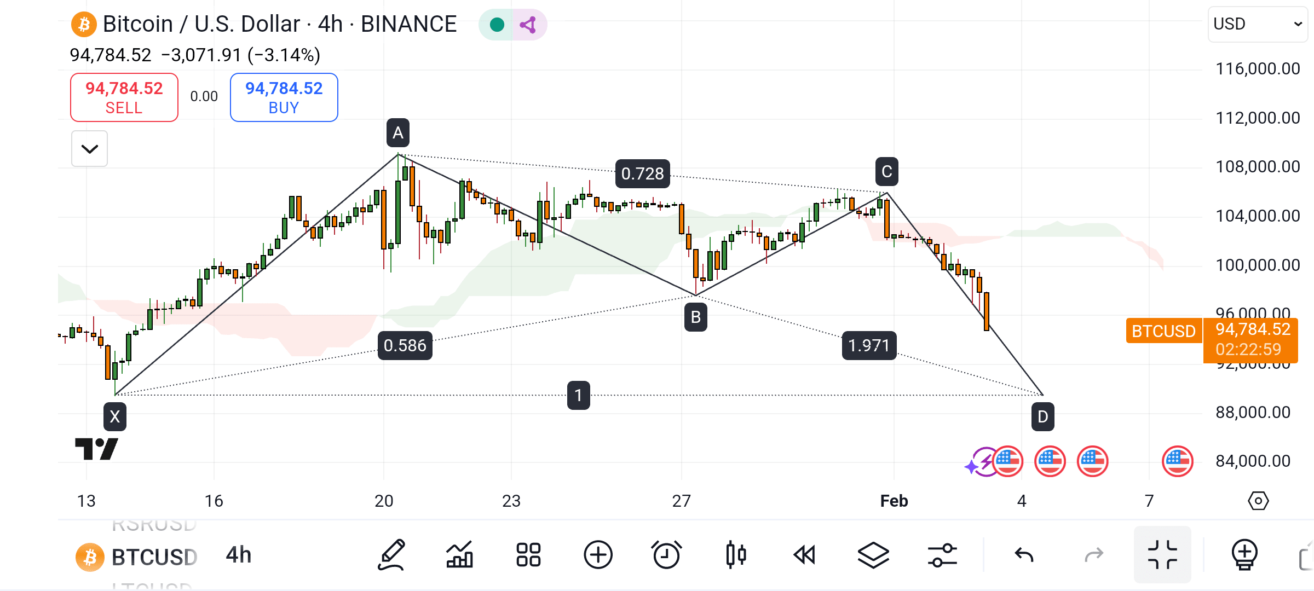This screenshot has height=591, width=1314.
Task: Click the SELL 94,784.52 button
Action: (x=124, y=97)
